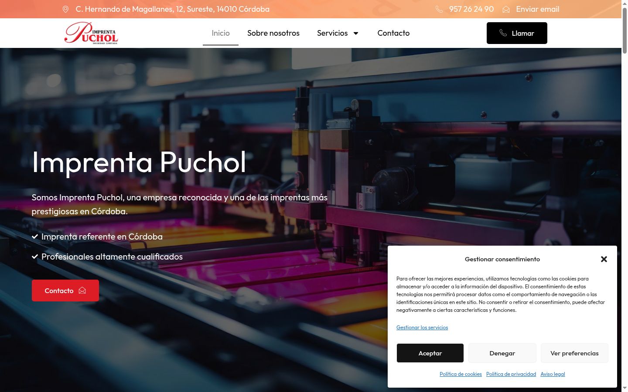Viewport: 628px width, 392px height.
Task: Click the Enviar email link
Action: (x=537, y=9)
